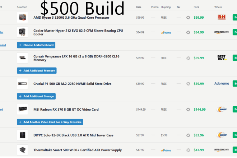Viewport: 237px width, 158px height.
Task: Click the Best Buy retailer logo
Action: (222, 58)
